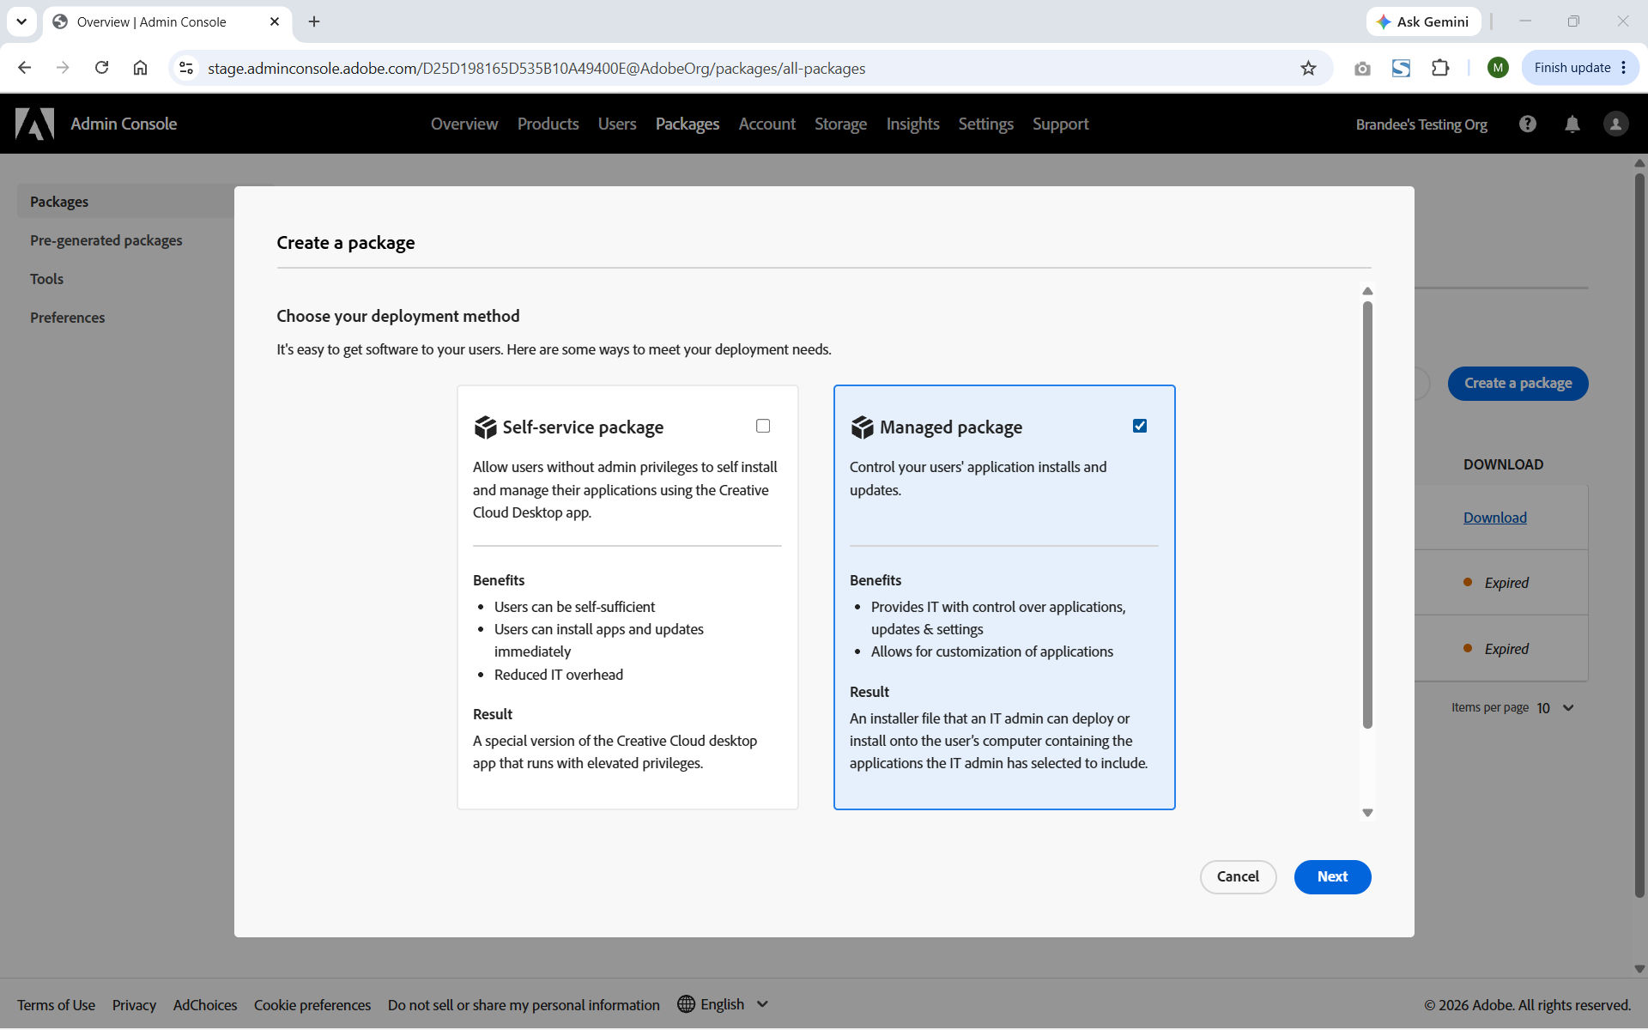Click the browser back arrow
Screen dimensions: 1648x1030
[25, 68]
